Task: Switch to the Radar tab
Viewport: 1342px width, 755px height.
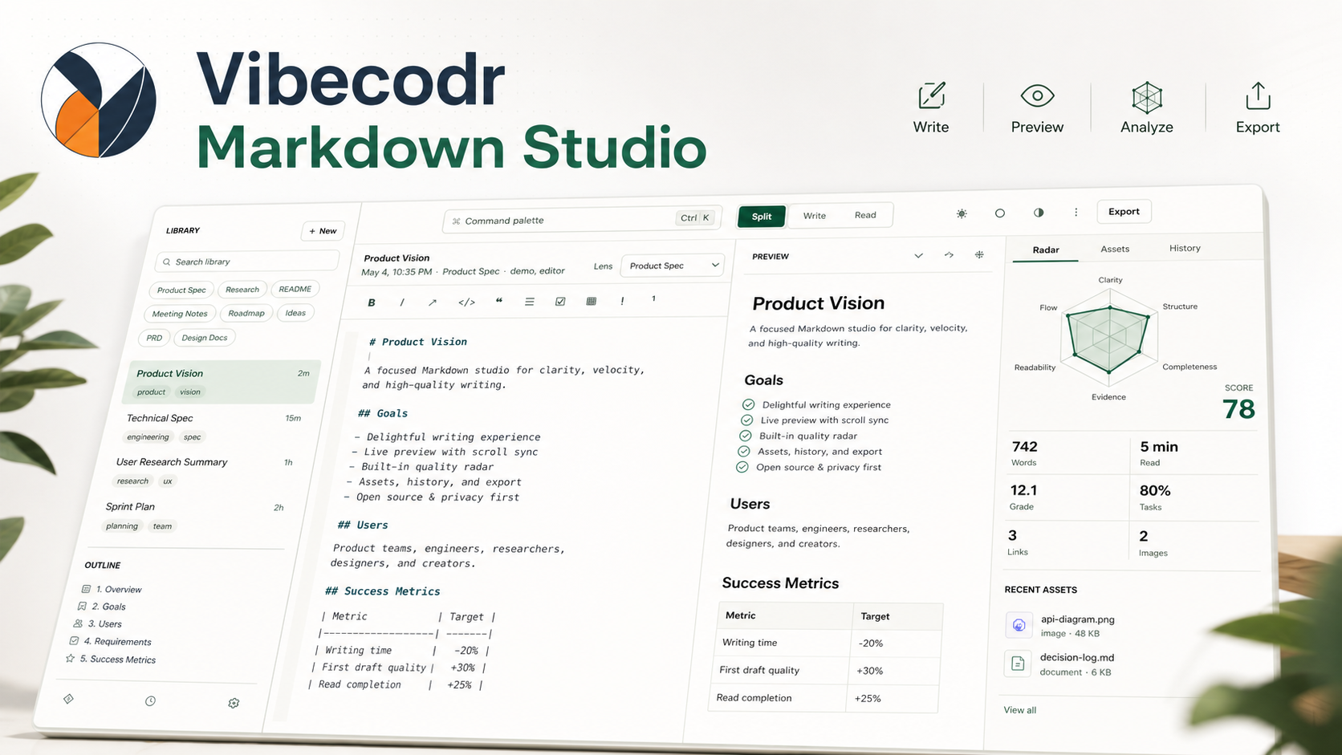Action: (1046, 250)
